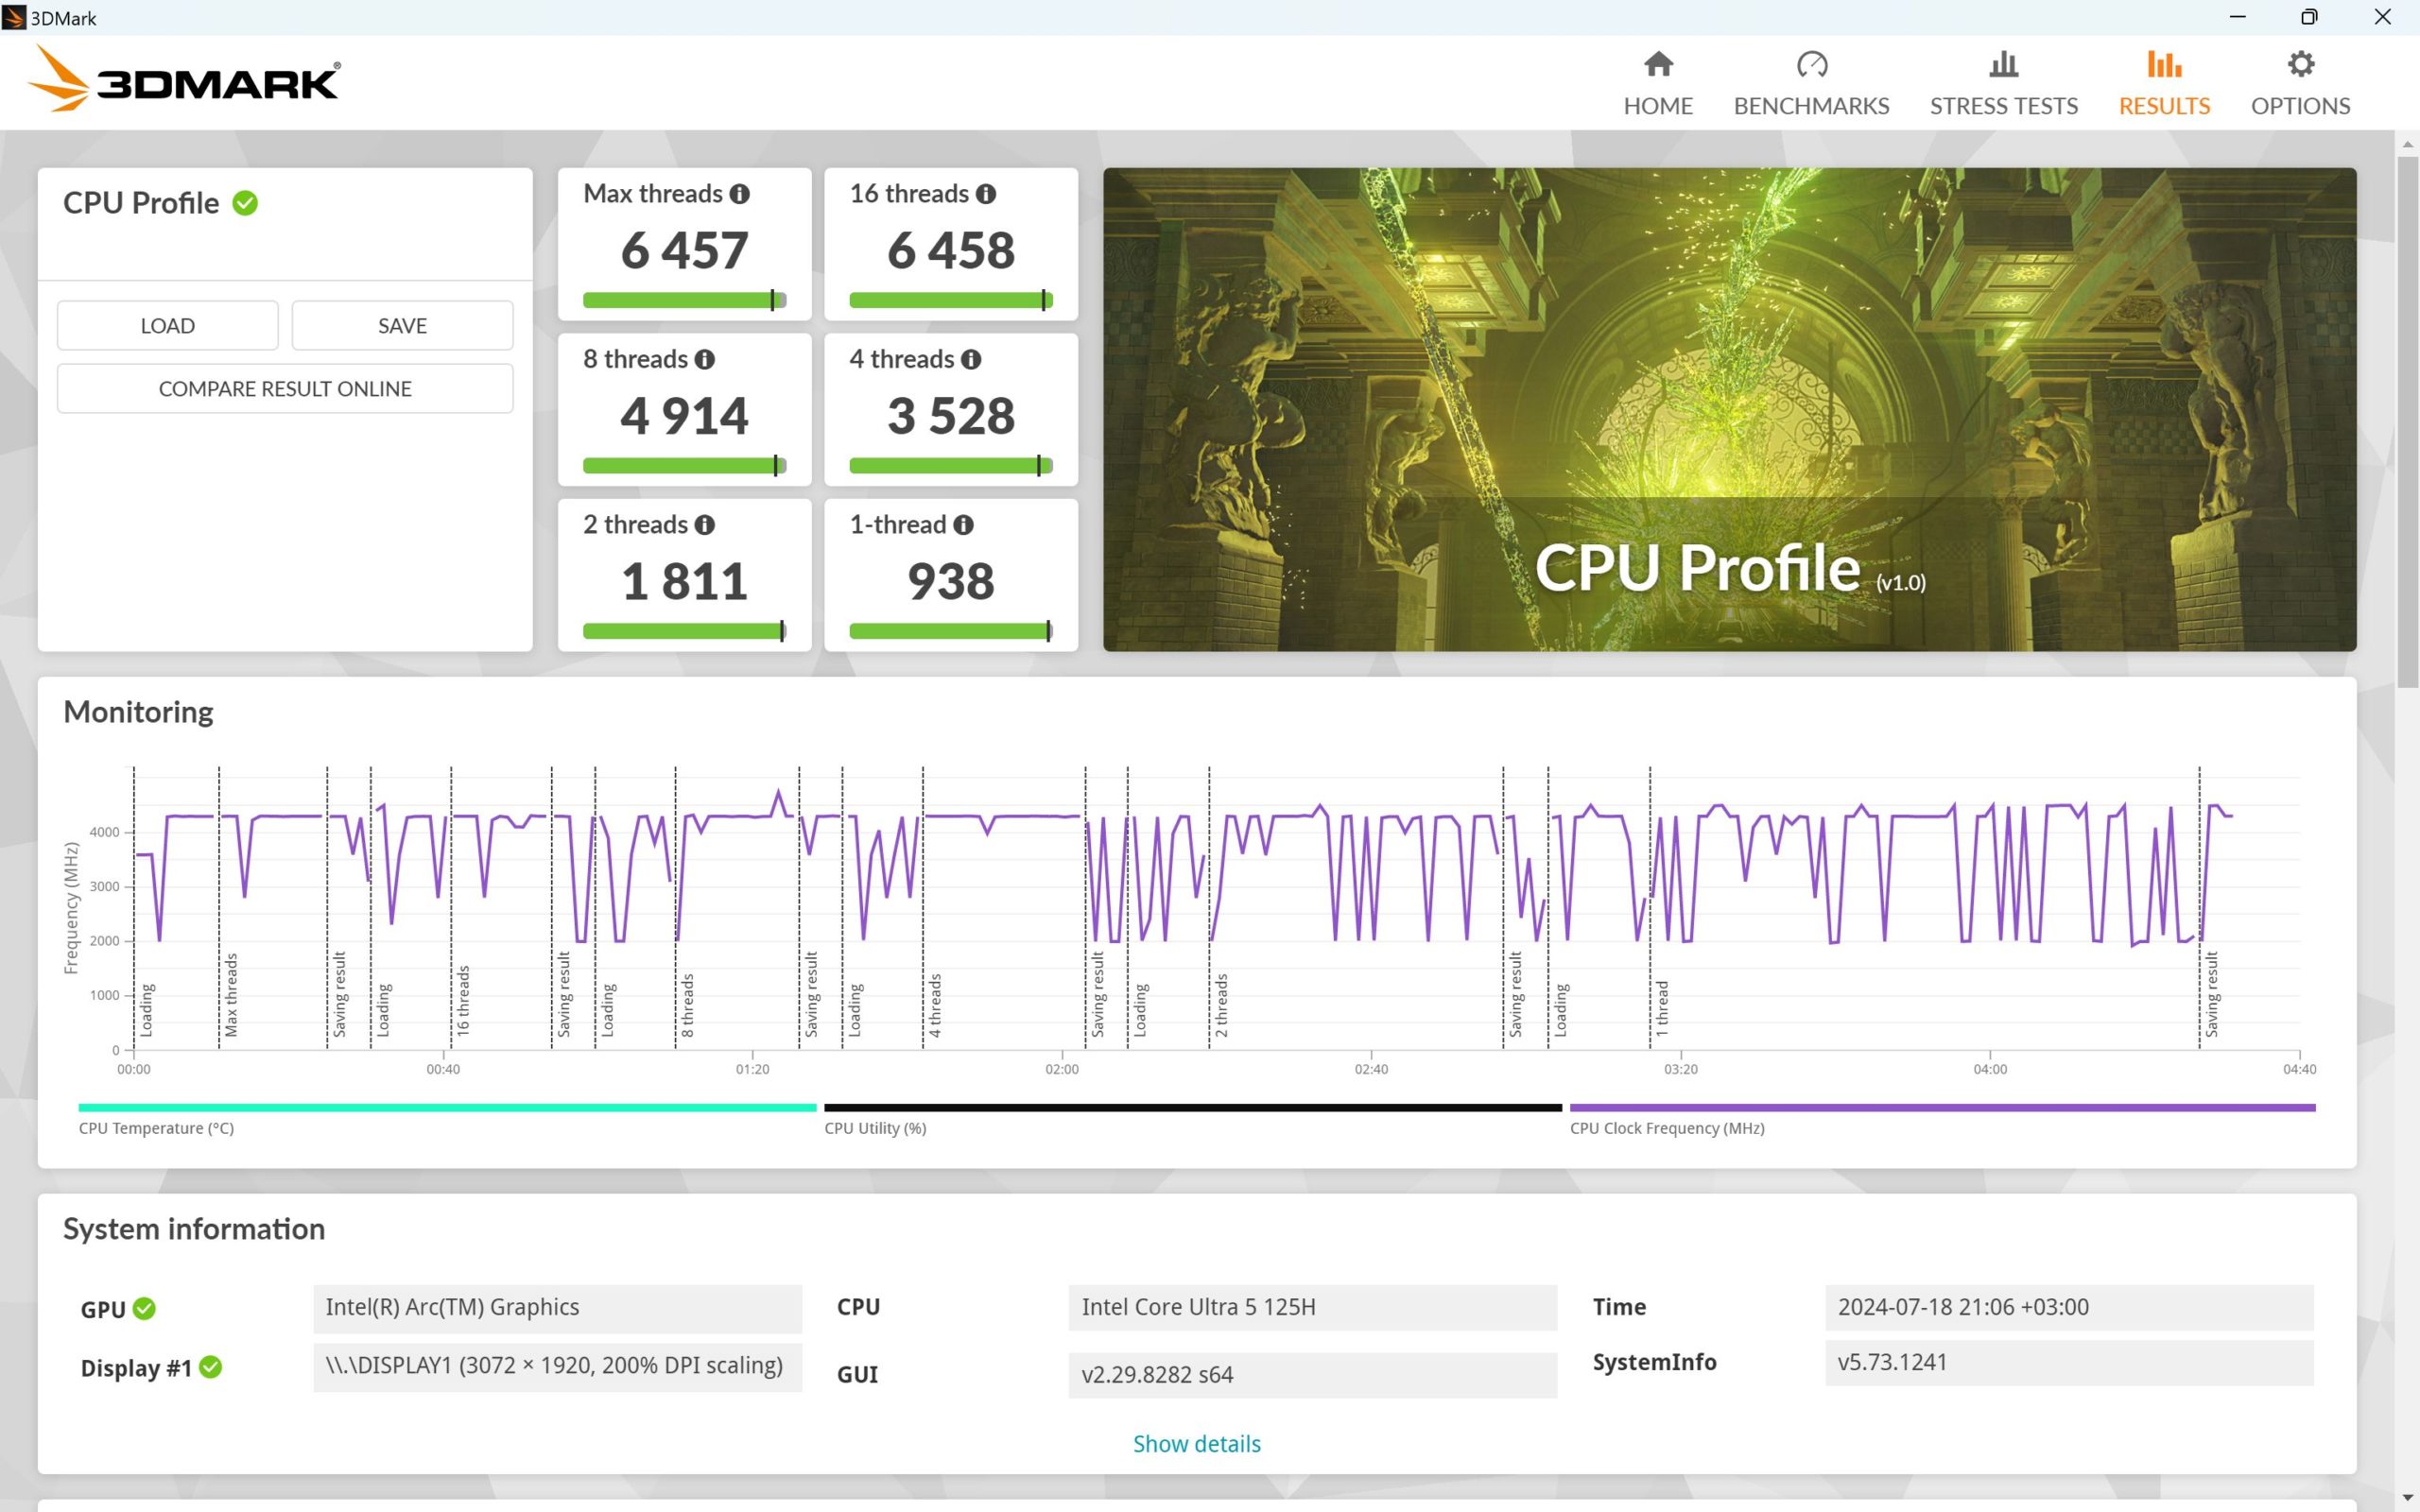This screenshot has height=1512, width=2420.
Task: Click info icon next to 16 threads
Action: pyautogui.click(x=986, y=194)
